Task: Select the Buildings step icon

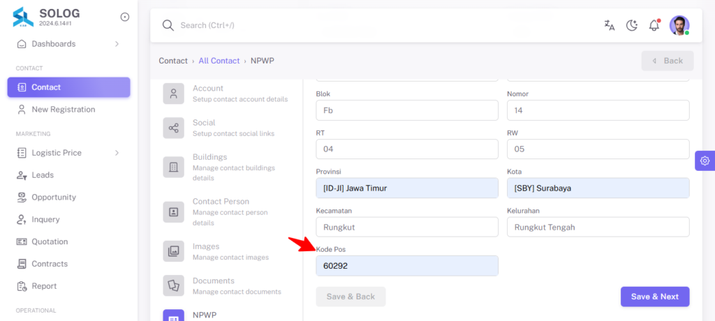Action: (174, 167)
